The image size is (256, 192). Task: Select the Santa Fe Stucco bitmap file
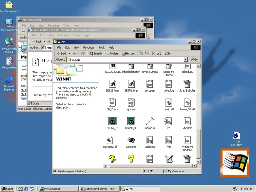(168, 70)
